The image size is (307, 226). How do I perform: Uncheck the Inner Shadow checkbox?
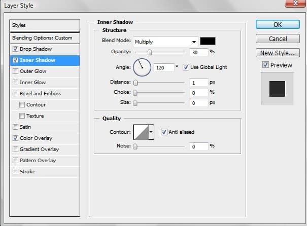pos(15,60)
